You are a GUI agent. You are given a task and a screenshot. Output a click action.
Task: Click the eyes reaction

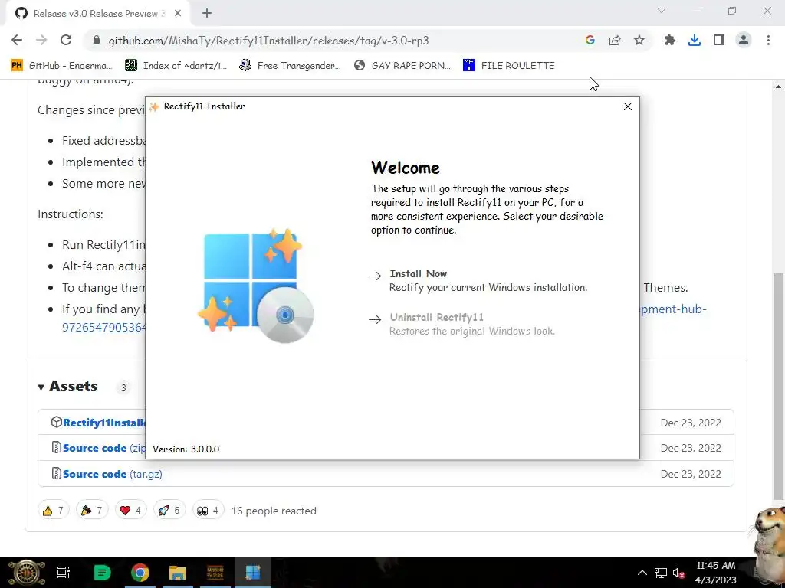[208, 511]
